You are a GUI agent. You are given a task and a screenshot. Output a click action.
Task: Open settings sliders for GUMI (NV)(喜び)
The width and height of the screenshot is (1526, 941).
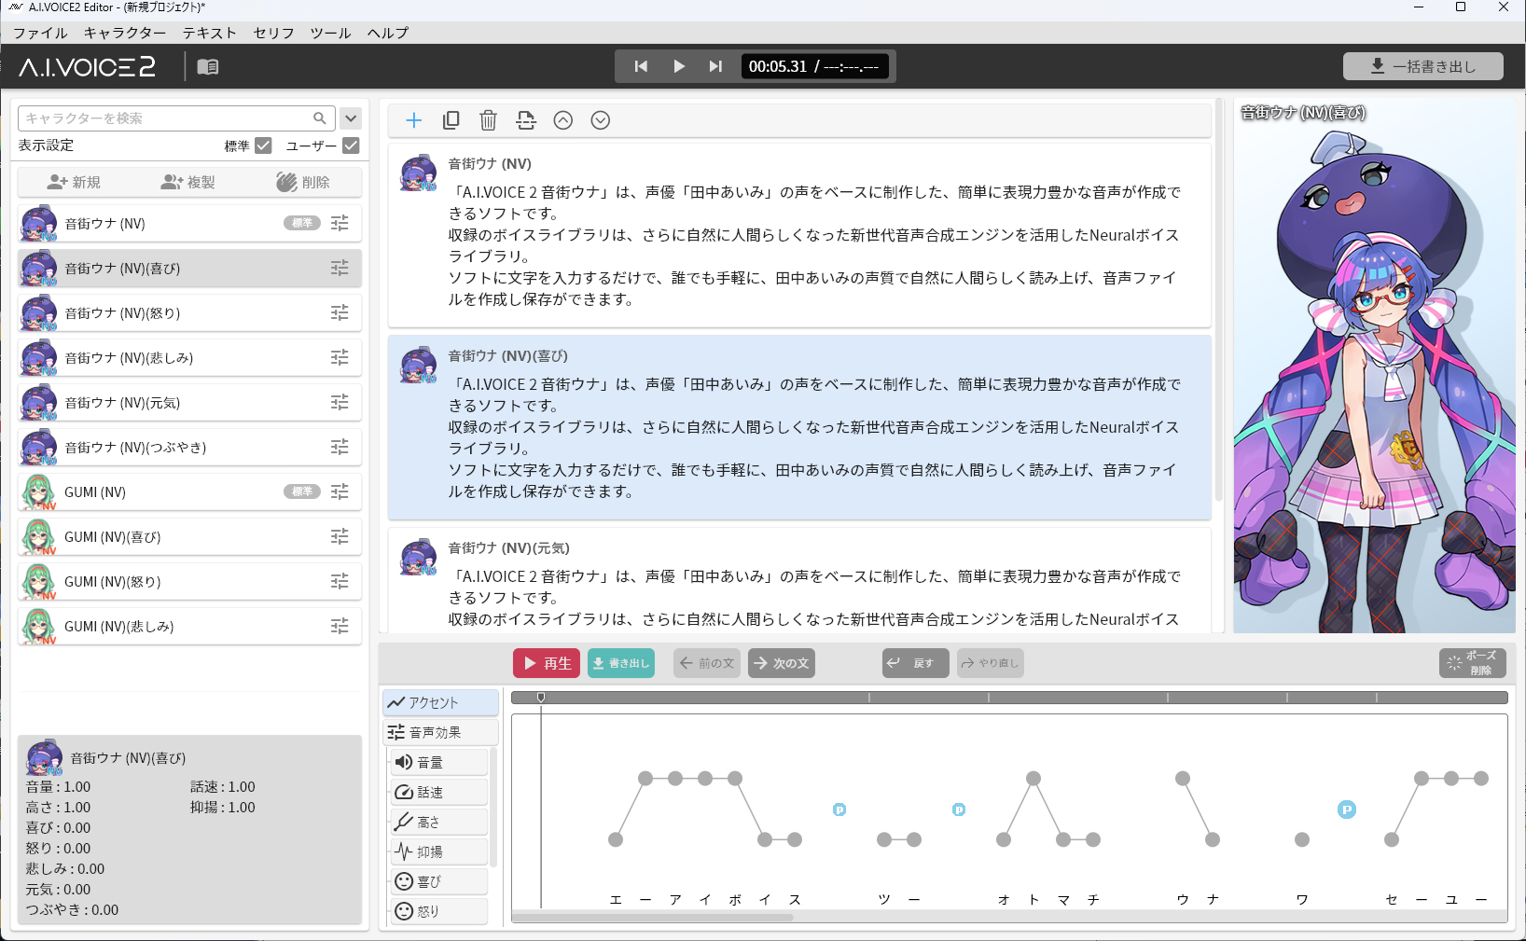click(340, 536)
